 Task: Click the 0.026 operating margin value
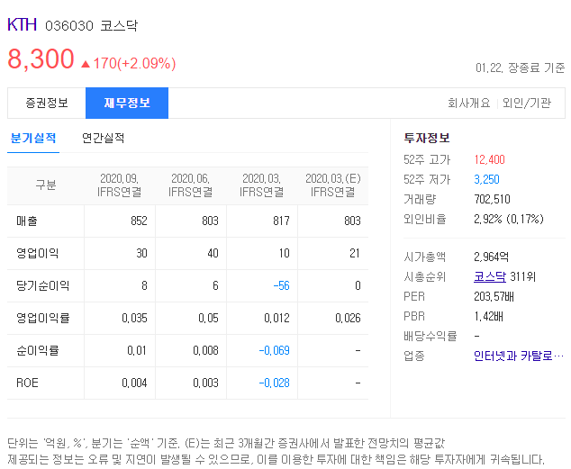tap(348, 318)
